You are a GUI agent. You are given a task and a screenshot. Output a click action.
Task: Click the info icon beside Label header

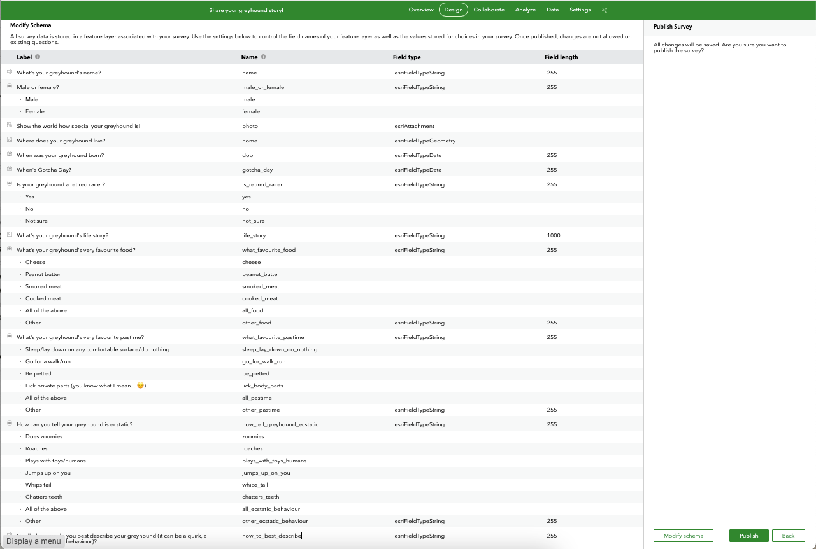38,57
